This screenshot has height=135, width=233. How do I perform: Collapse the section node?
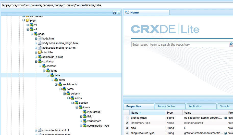tap(72, 103)
